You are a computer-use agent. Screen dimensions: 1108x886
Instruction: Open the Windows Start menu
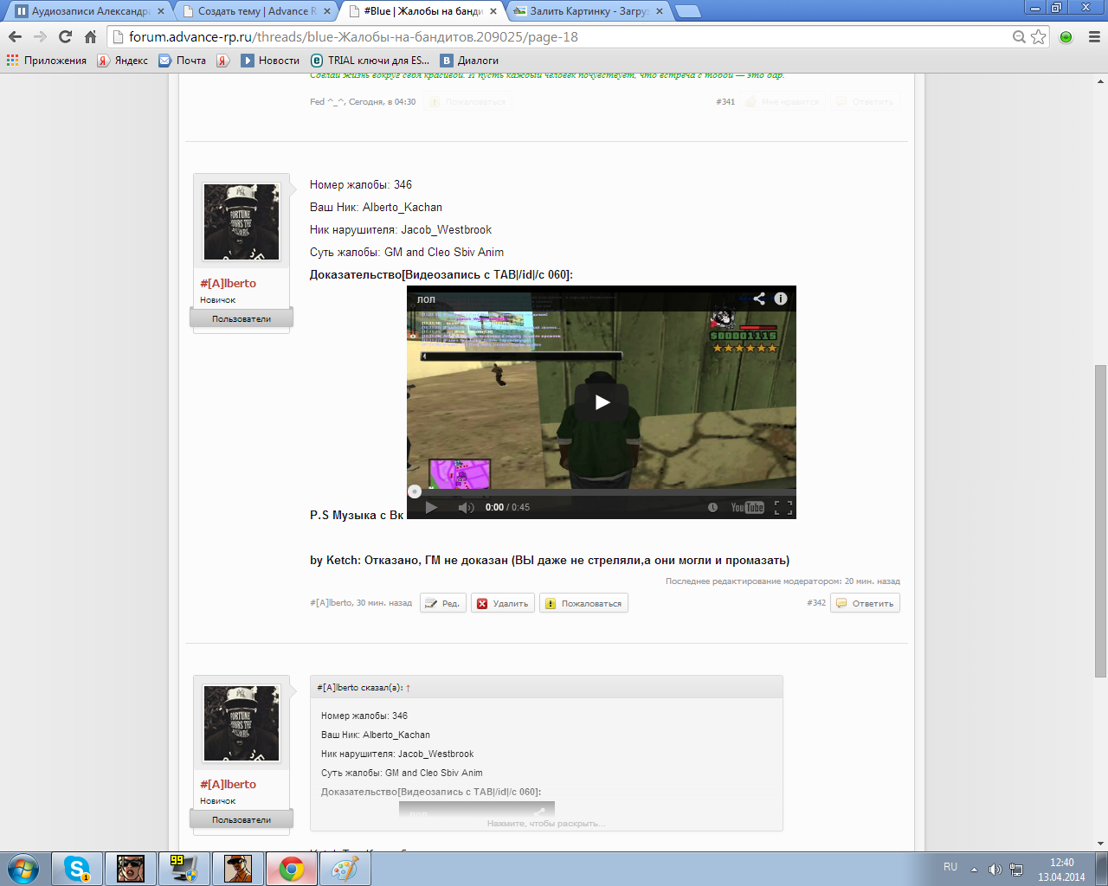(22, 869)
